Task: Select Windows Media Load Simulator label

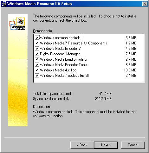Action: [x=64, y=59]
